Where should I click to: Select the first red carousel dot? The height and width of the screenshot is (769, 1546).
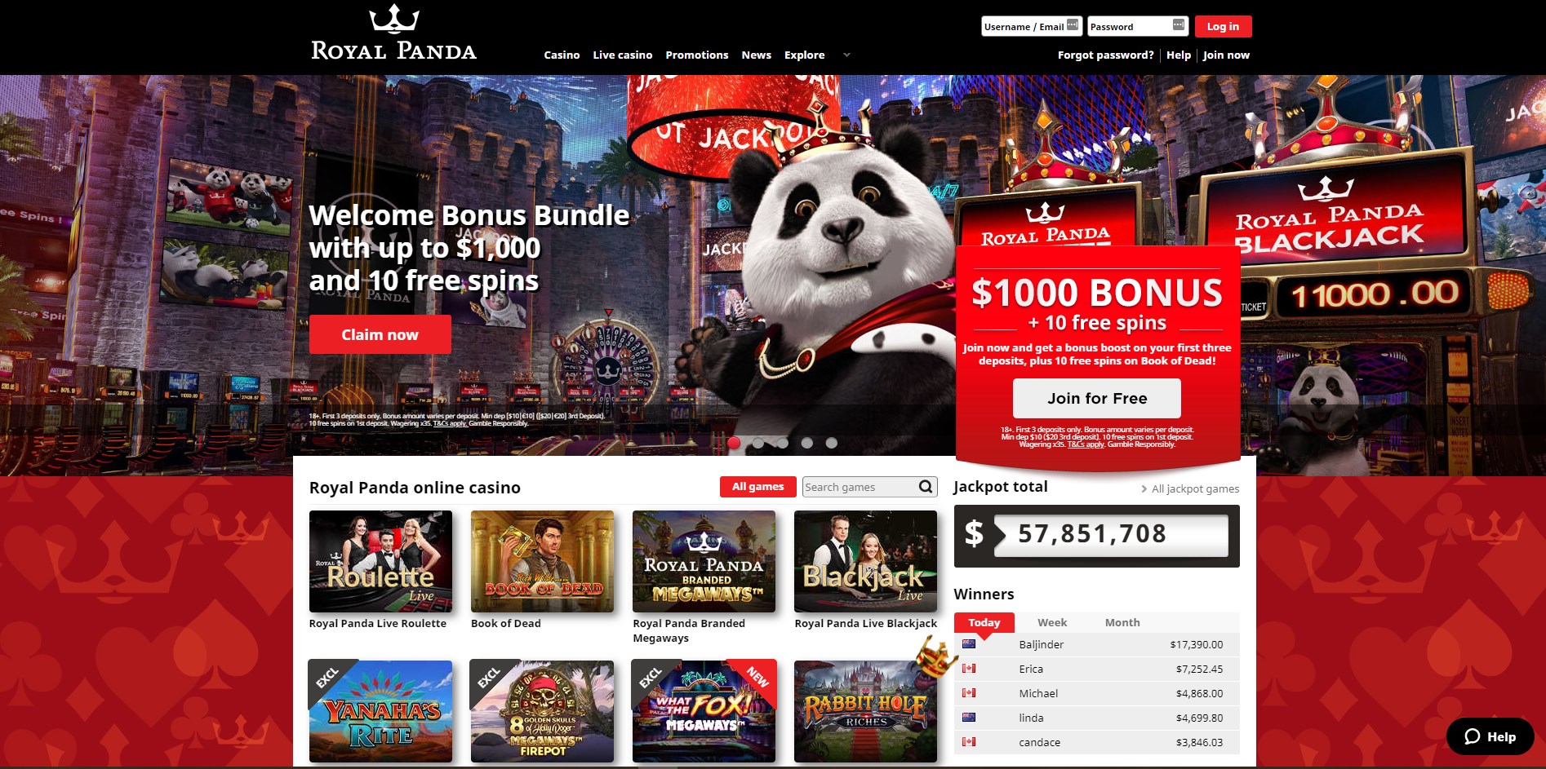coord(734,443)
